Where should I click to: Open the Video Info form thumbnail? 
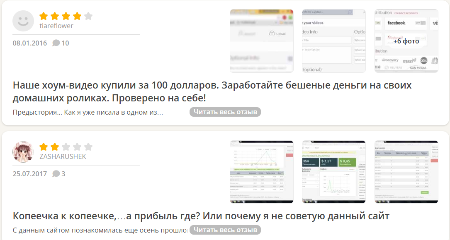click(334, 41)
